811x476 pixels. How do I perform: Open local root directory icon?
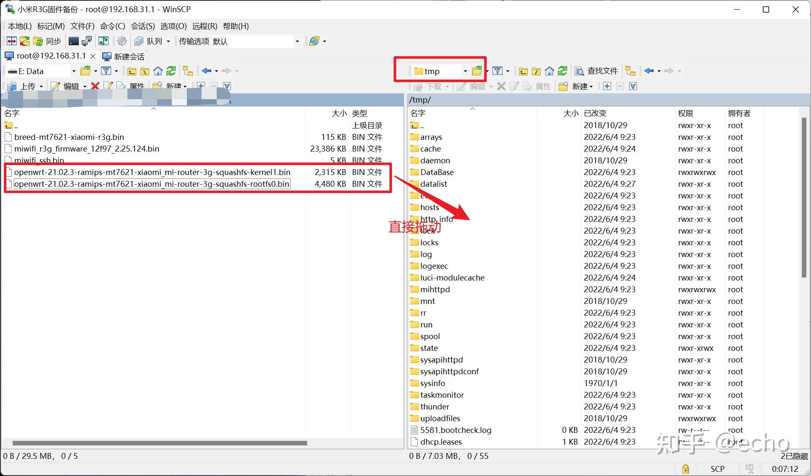[x=145, y=71]
